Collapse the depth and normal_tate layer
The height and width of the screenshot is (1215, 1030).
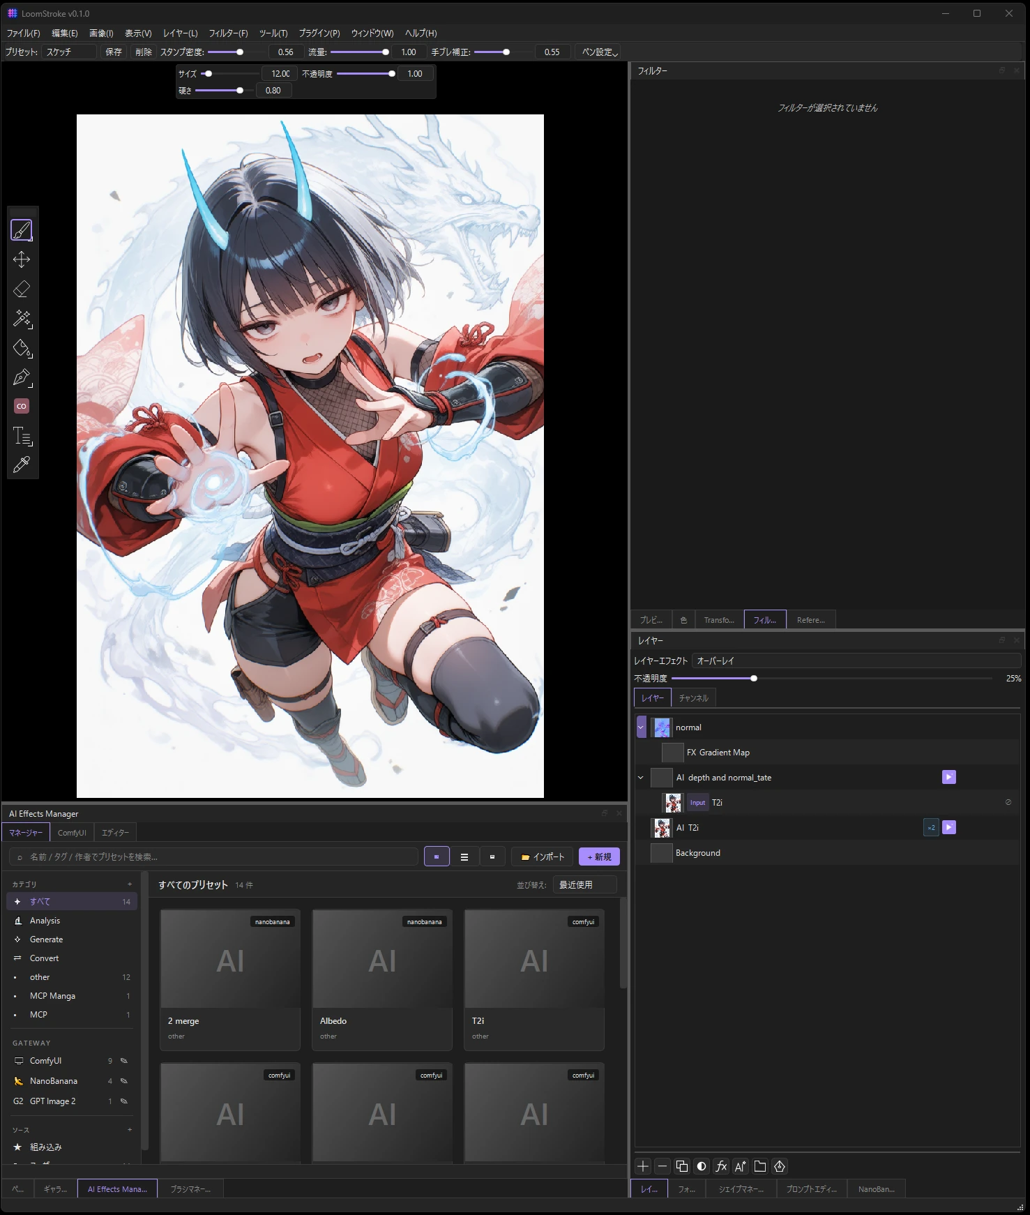coord(641,777)
